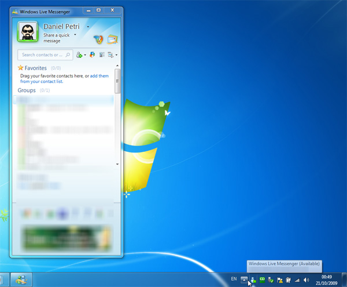Click the contact list scrollbar up arrow
347x287 pixels.
tap(117, 66)
